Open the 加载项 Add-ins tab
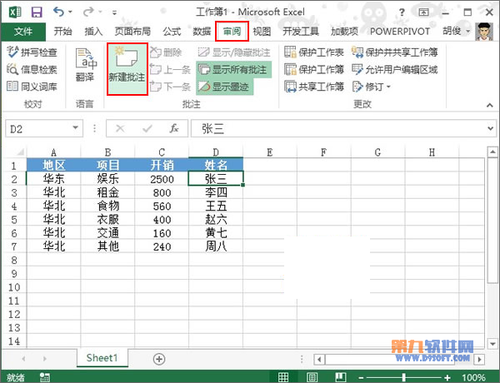 [344, 32]
